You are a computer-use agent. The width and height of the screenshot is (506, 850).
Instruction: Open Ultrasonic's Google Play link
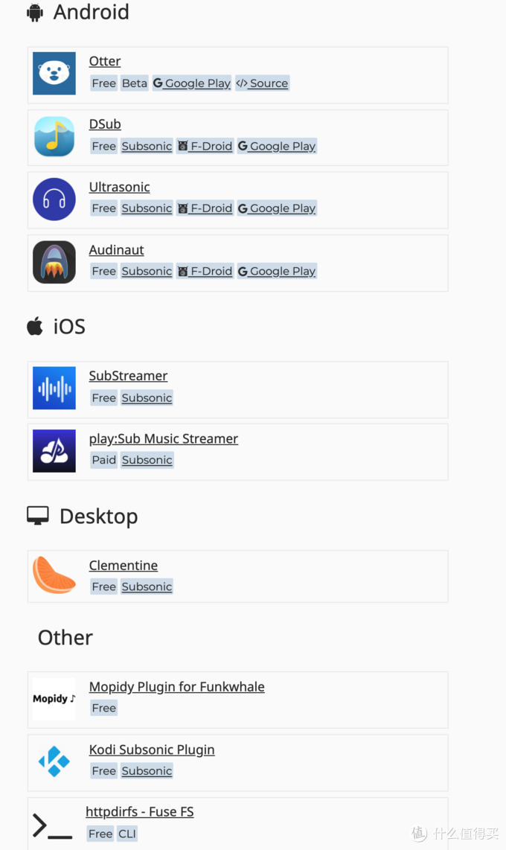pyautogui.click(x=277, y=208)
